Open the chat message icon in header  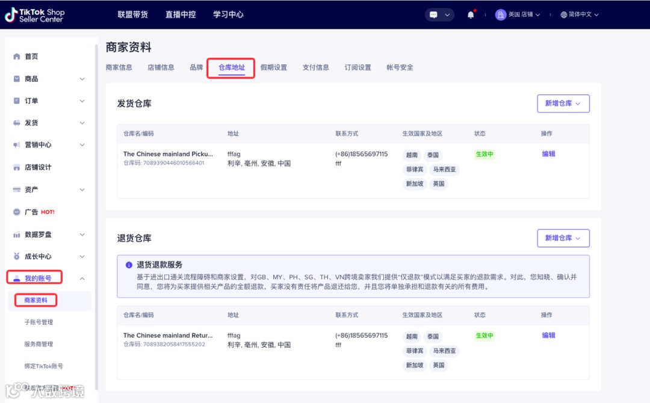click(x=433, y=14)
